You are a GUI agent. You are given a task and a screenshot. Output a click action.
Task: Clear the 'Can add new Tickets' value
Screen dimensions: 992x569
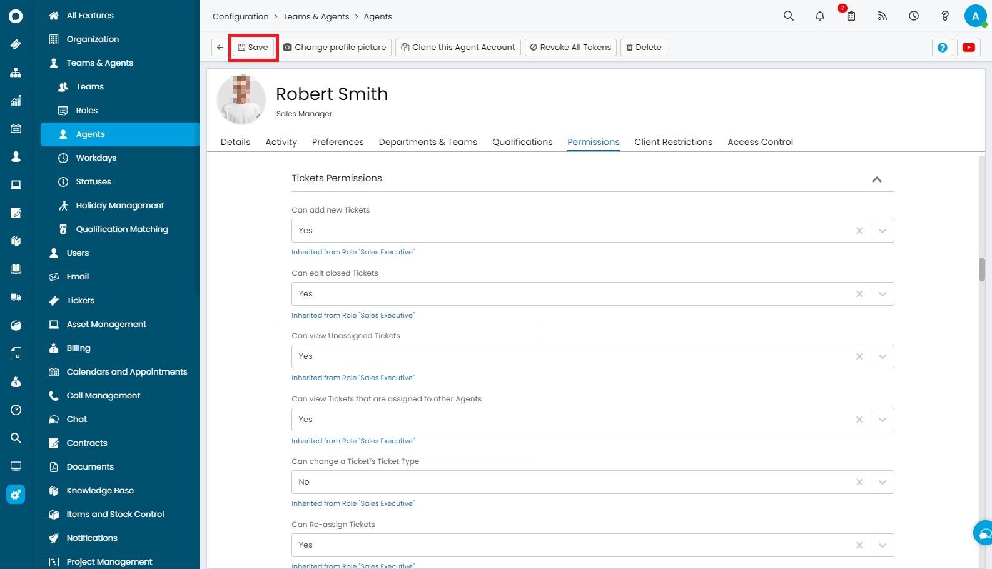(x=859, y=231)
